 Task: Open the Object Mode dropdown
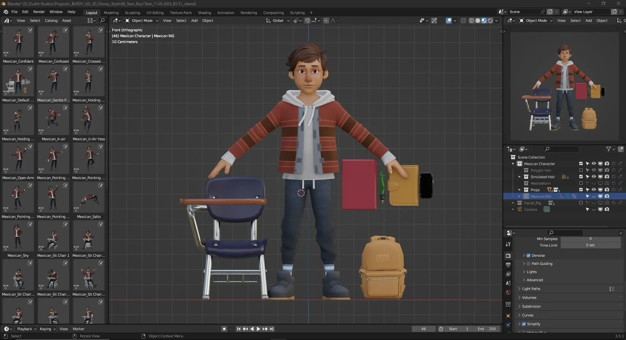pyautogui.click(x=141, y=21)
